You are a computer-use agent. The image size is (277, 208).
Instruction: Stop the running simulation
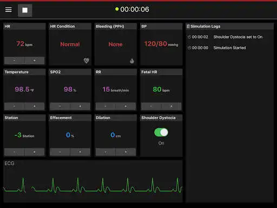(x=25, y=10)
